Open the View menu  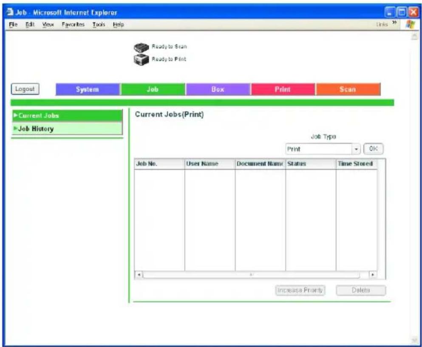[x=48, y=25]
